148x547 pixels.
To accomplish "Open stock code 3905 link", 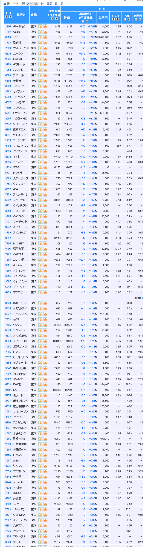I will (x=8, y=27).
